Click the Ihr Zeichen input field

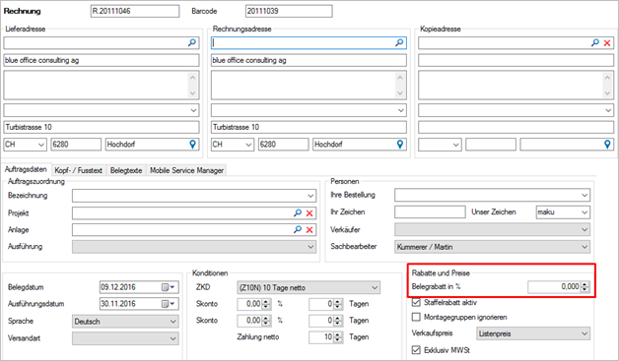[430, 212]
